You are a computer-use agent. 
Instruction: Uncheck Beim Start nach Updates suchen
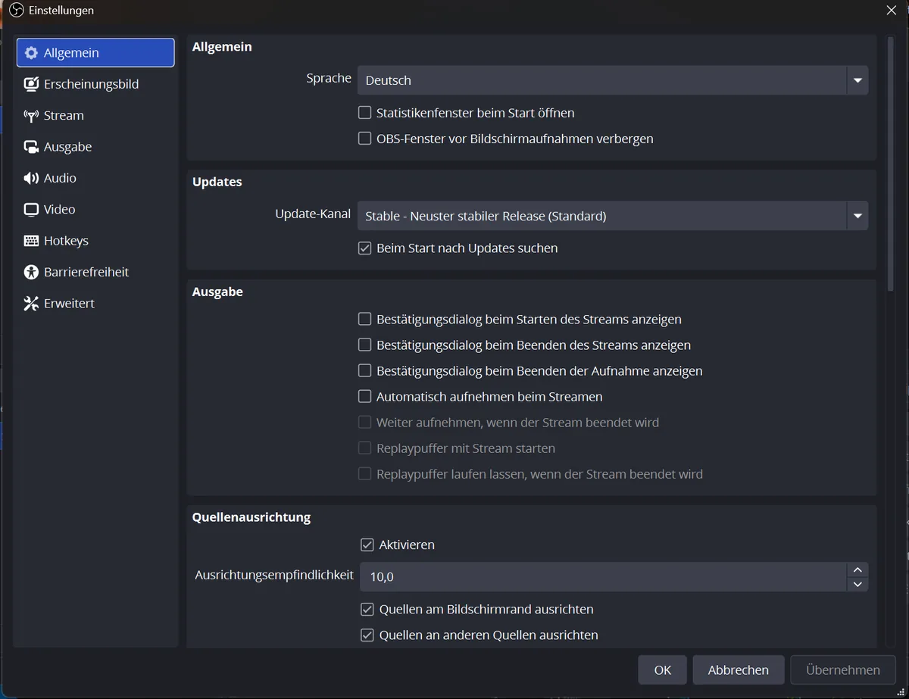364,248
